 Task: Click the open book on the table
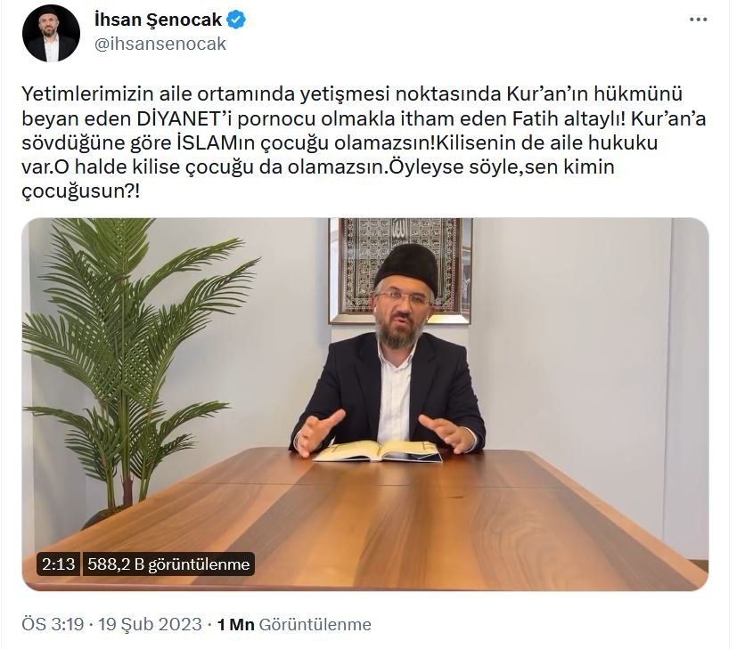click(378, 451)
